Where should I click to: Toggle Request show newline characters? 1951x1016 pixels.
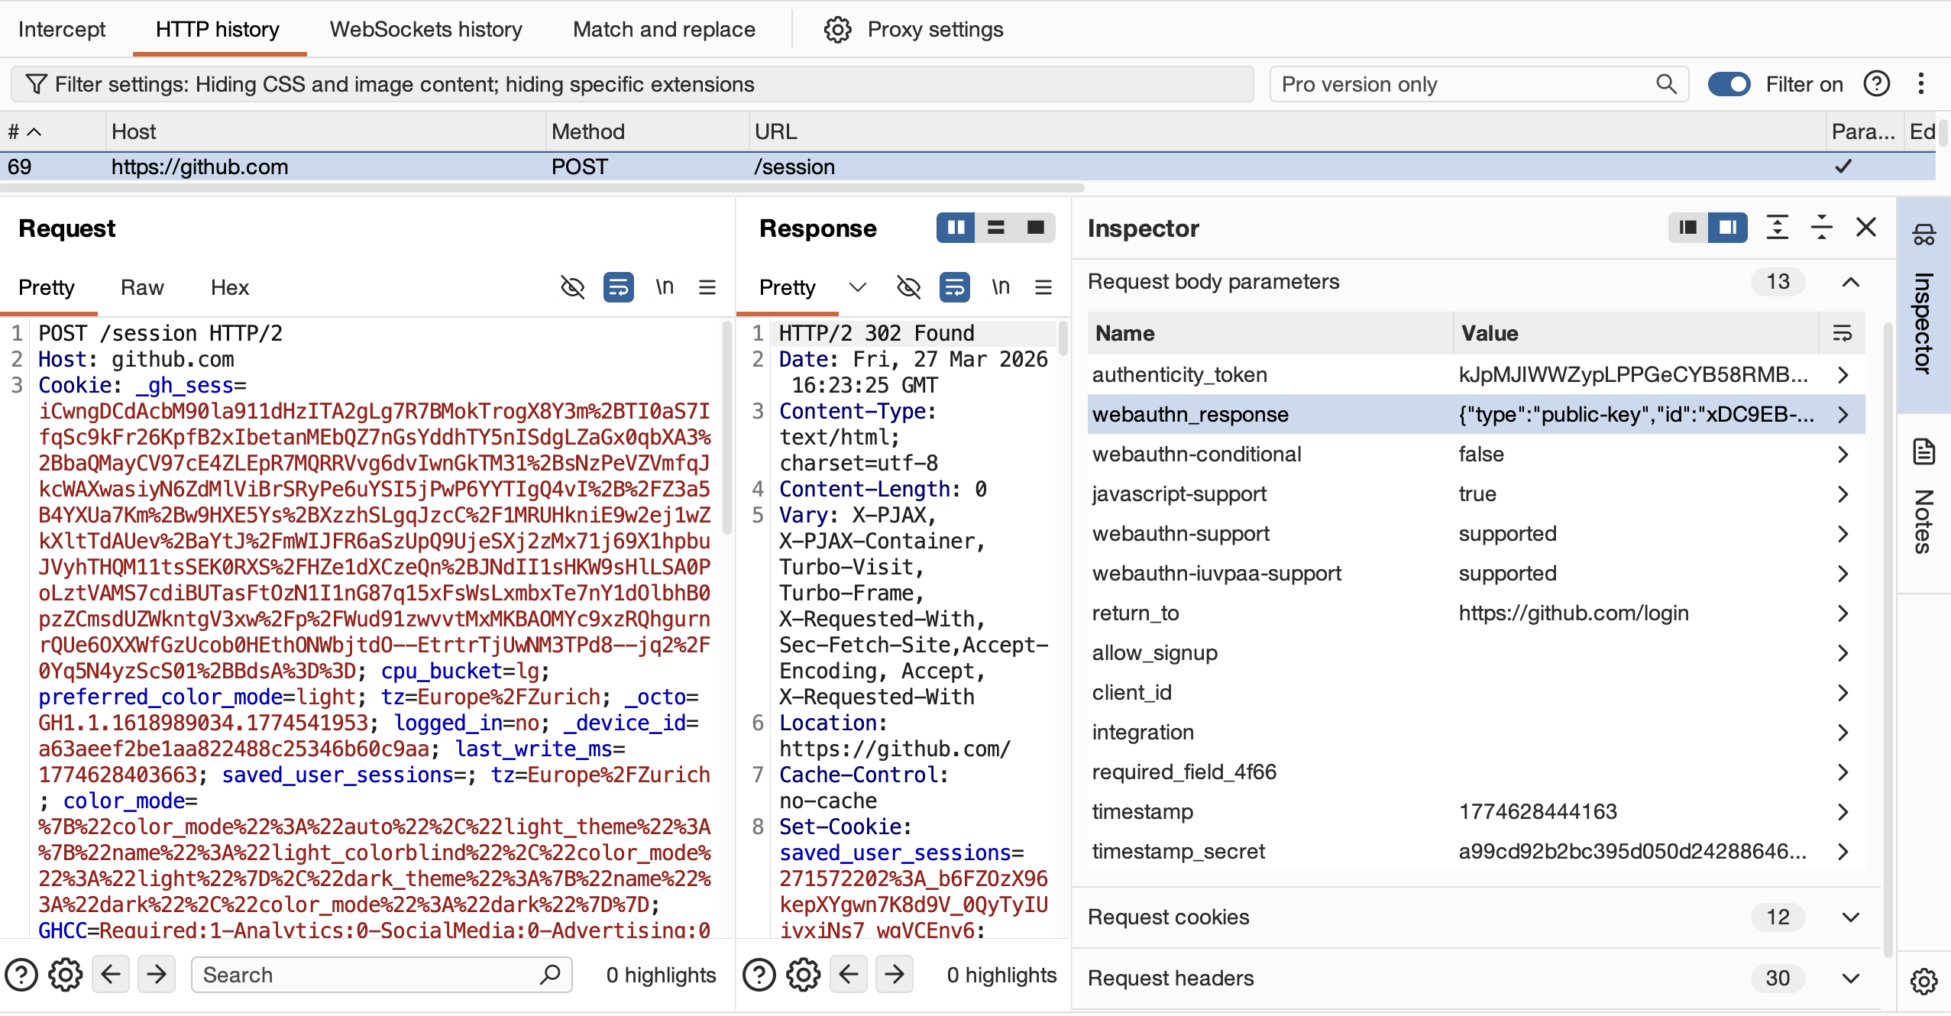[x=665, y=287]
